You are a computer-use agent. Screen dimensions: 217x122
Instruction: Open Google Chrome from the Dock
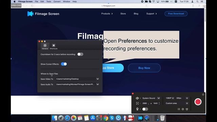point(105,118)
